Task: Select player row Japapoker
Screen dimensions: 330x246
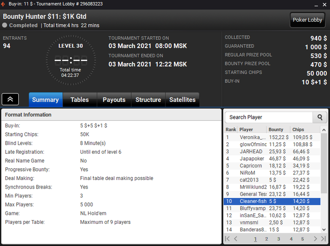Action: 272,159
